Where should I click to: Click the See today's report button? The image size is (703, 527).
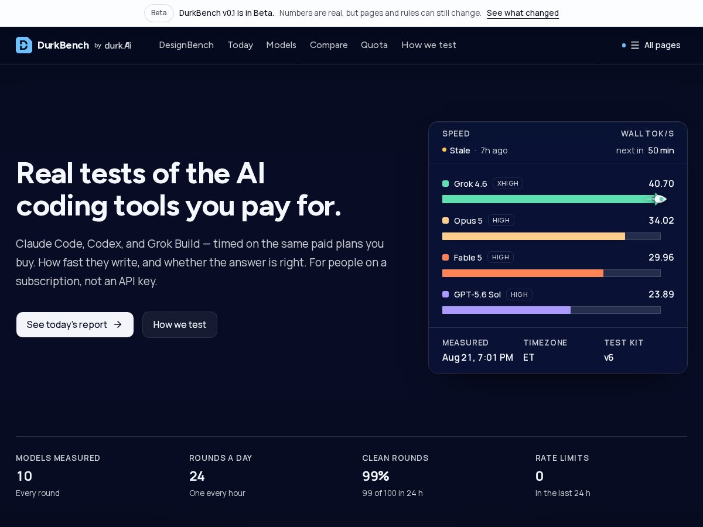click(75, 324)
